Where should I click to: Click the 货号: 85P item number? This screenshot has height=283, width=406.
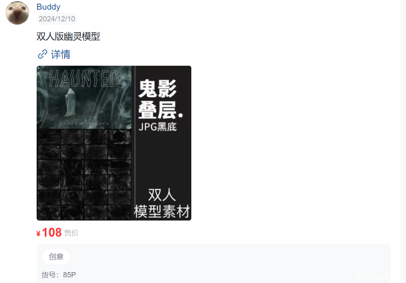[x=58, y=275]
